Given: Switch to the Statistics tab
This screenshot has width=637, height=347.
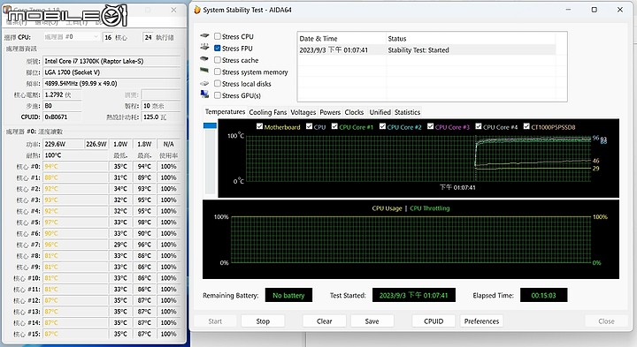Looking at the screenshot, I should 407,112.
